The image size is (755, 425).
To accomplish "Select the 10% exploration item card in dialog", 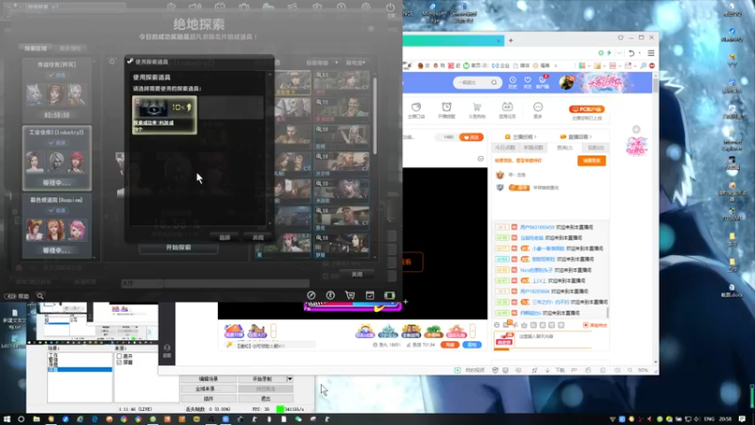I will (164, 114).
